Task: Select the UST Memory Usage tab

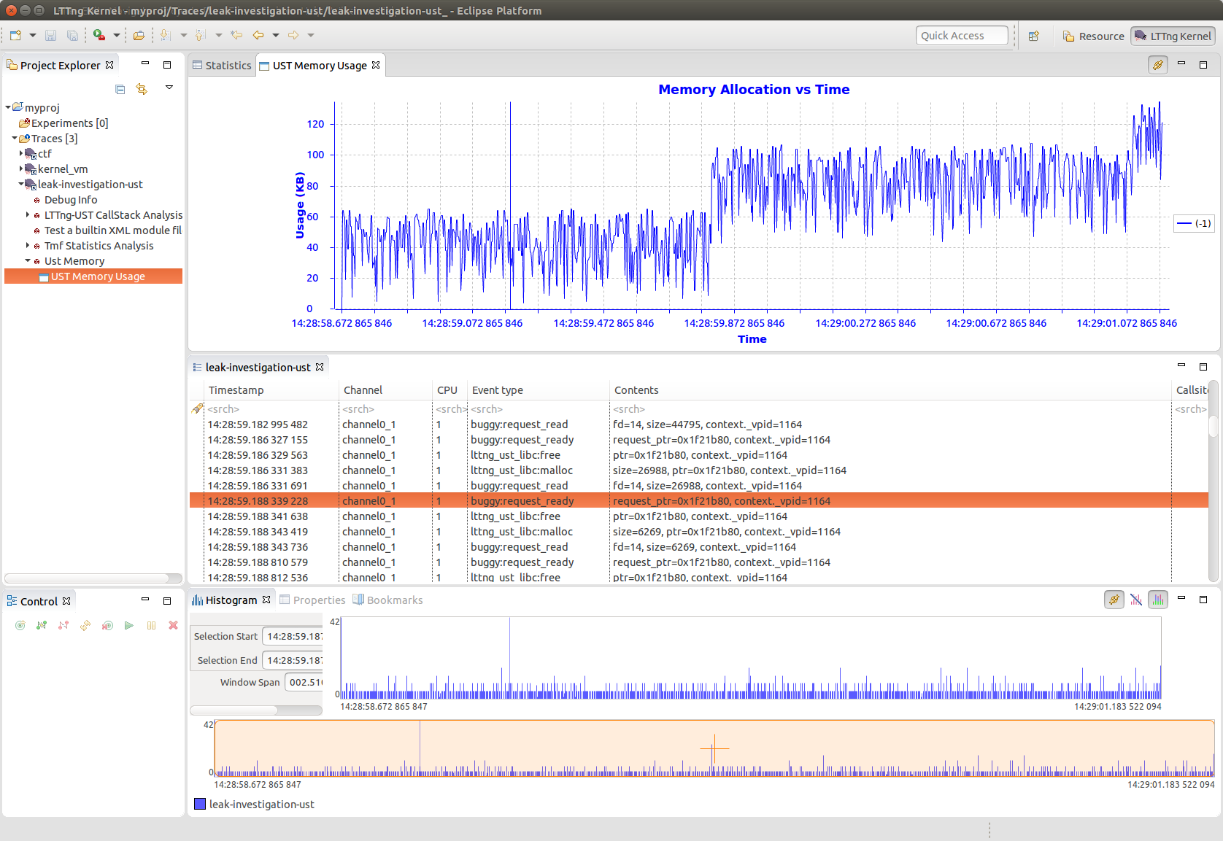Action: click(x=320, y=65)
